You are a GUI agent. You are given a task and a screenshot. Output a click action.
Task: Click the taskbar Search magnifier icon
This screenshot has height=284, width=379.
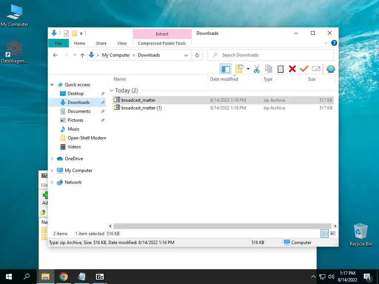point(27,277)
